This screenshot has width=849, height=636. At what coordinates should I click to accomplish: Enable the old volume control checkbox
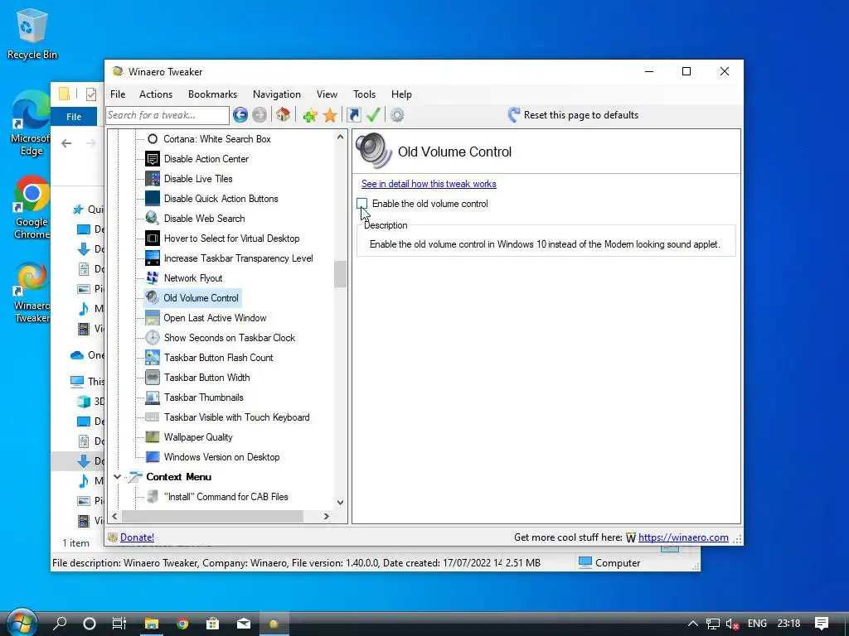coord(362,204)
